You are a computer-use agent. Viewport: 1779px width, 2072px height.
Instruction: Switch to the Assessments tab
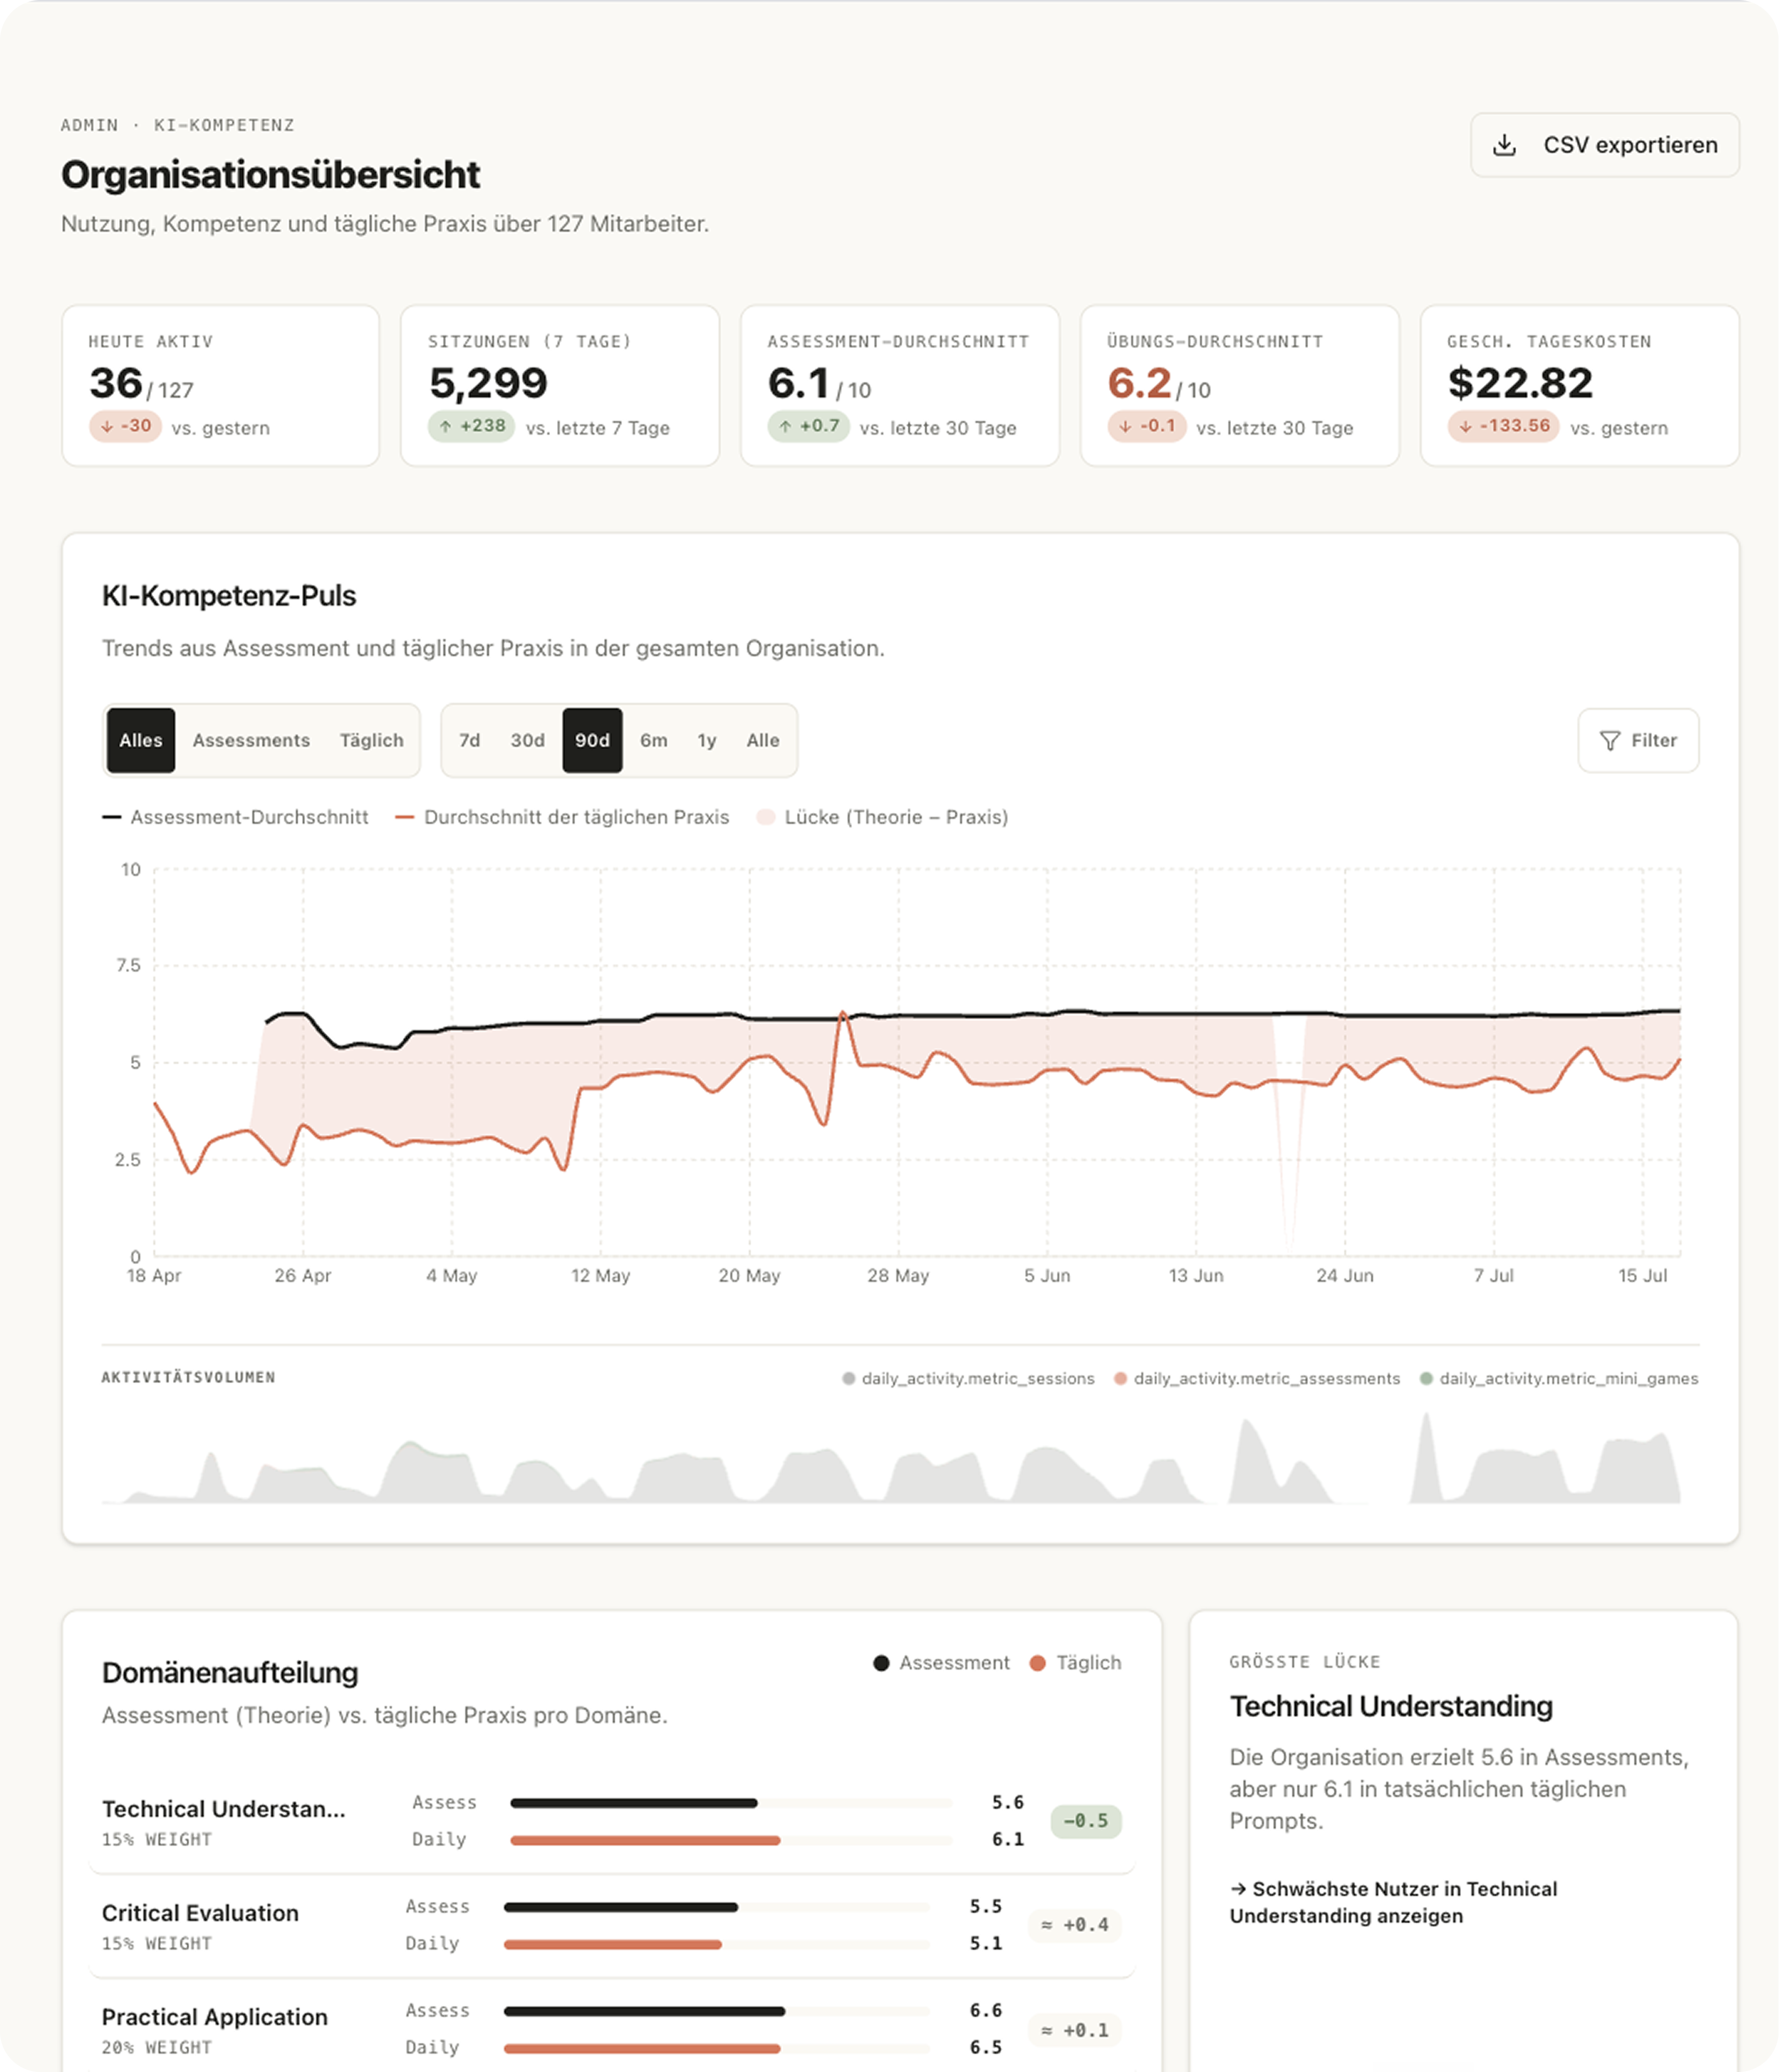[251, 740]
